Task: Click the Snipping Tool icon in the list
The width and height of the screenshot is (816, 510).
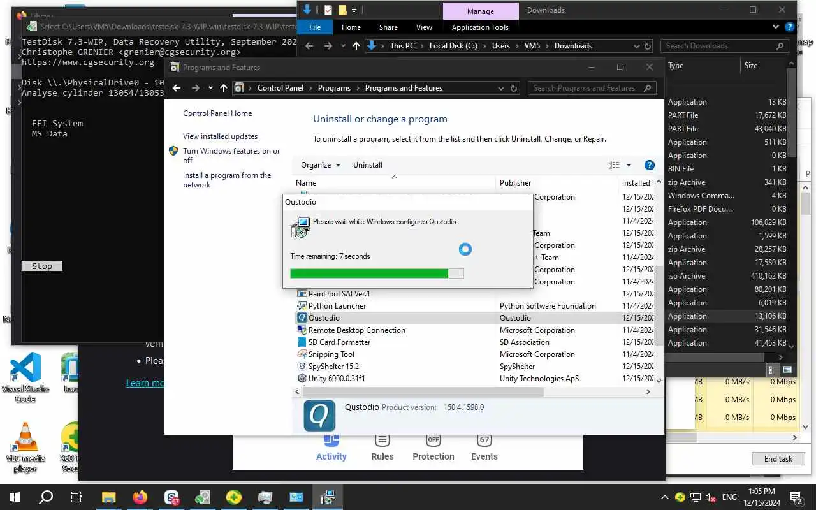Action: click(302, 354)
